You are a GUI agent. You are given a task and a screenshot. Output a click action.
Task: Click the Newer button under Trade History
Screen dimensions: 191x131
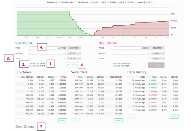pos(131,116)
